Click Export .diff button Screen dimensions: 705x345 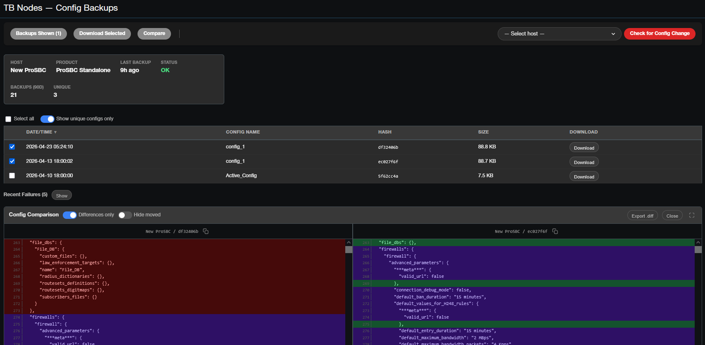tap(642, 216)
